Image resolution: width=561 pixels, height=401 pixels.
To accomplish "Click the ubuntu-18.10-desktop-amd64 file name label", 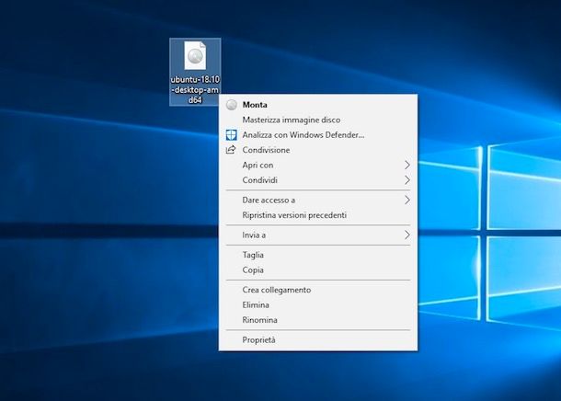I will tap(195, 89).
